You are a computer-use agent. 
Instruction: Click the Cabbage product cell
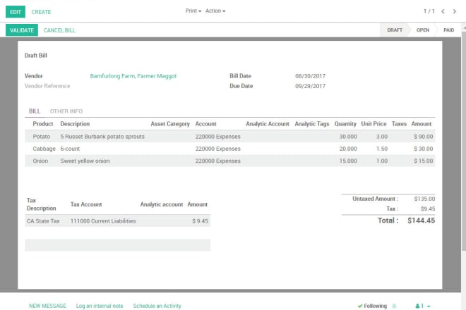pos(44,149)
